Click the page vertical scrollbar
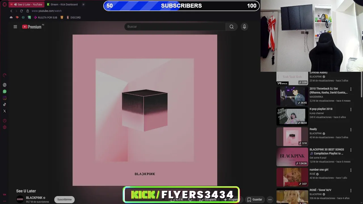Image resolution: width=363 pixels, height=204 pixels. (x=361, y=85)
